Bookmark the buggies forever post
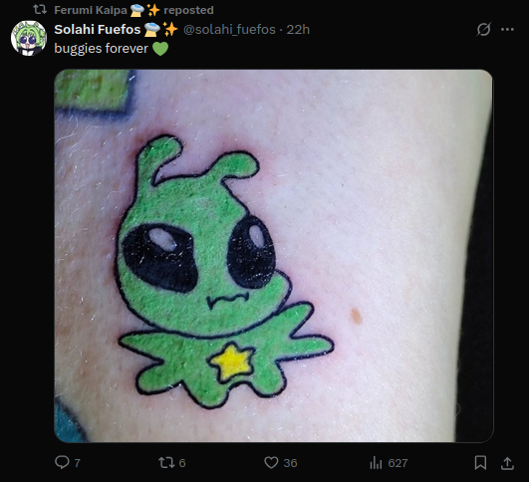Image resolution: width=529 pixels, height=482 pixels. tap(480, 462)
